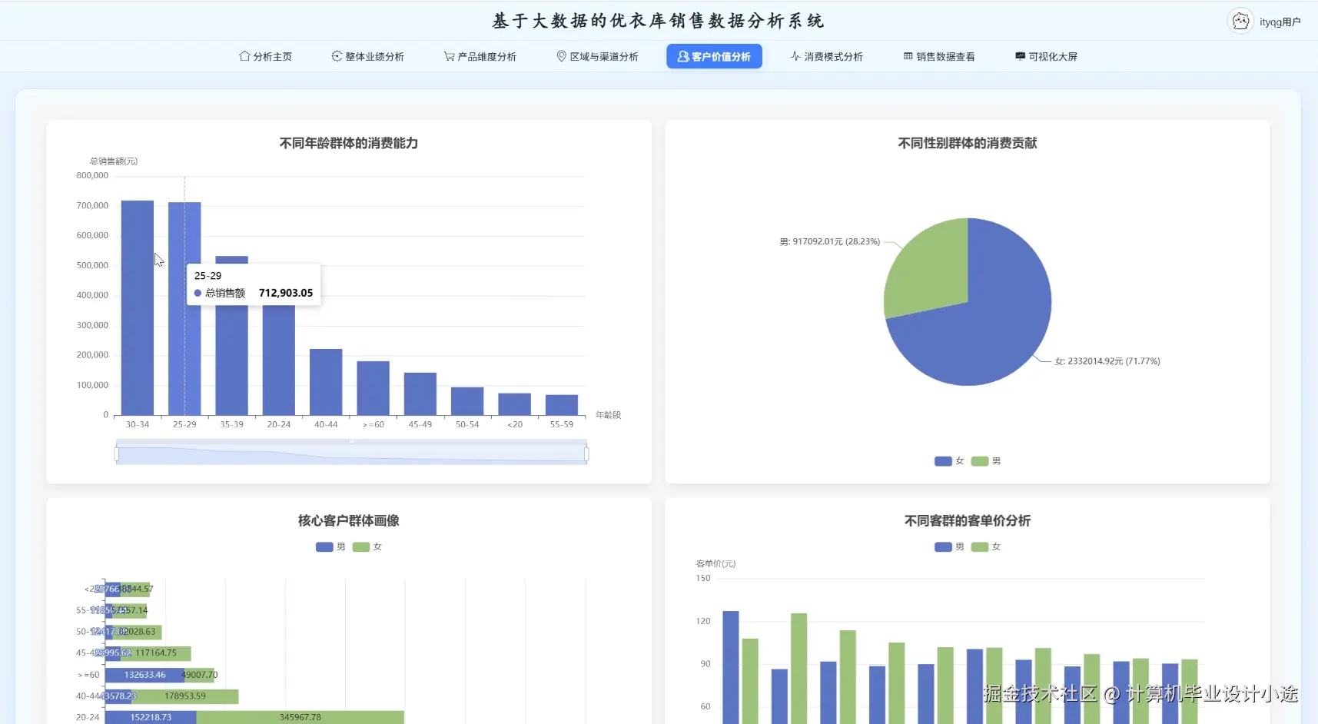Click the 40-44 age group bar
This screenshot has height=724, width=1318.
click(x=326, y=382)
